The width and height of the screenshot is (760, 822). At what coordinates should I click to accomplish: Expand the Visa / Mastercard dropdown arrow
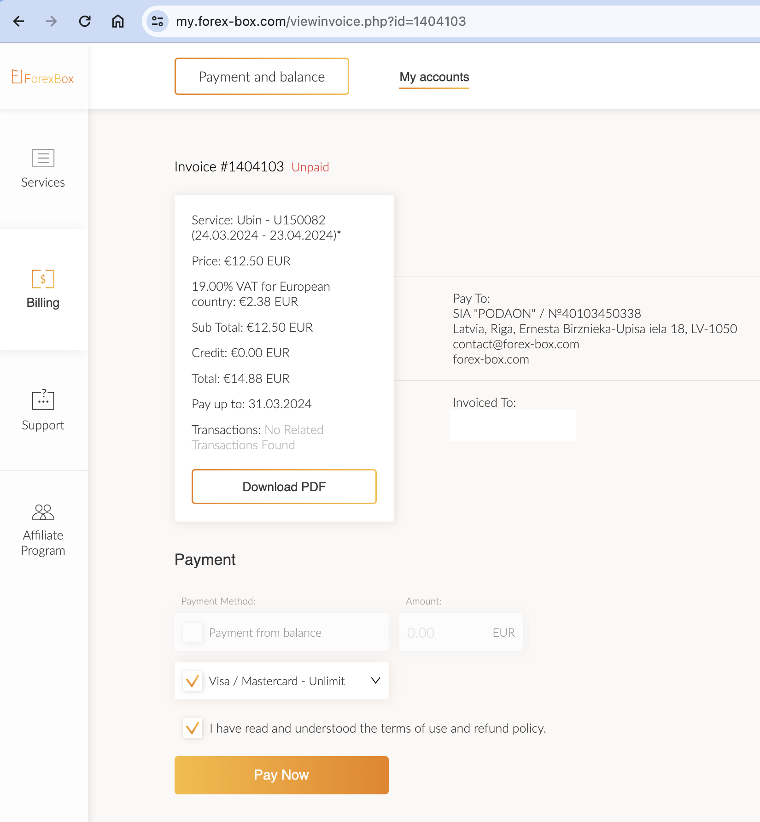pos(375,681)
